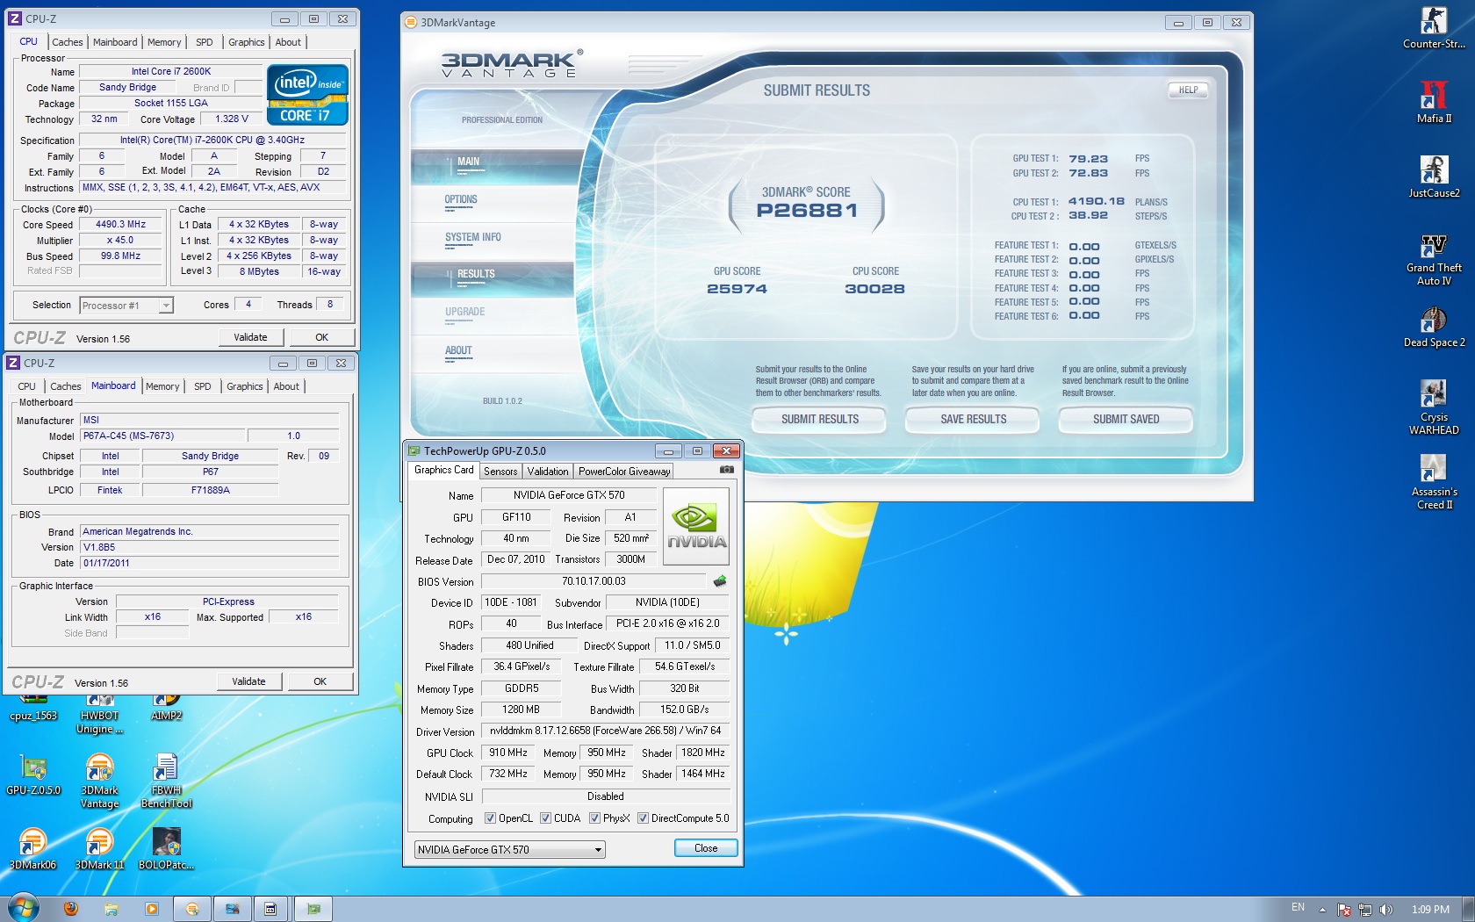Click the Intel Core i7 logo in CPU-Z
1475x922 pixels.
(x=307, y=94)
